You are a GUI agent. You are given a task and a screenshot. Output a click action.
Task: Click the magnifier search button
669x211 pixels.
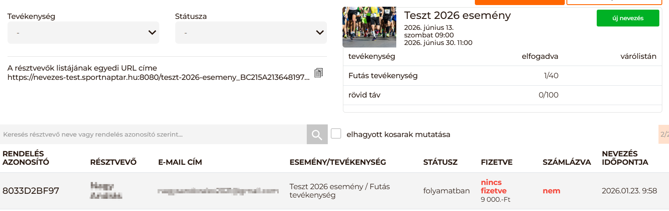(x=317, y=135)
